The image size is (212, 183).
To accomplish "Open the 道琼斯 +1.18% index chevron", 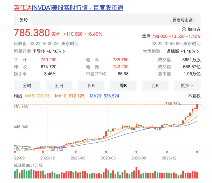I will 198,52.
